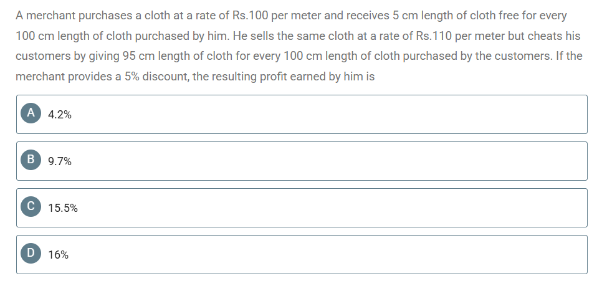Click the circled D option badge
Viewport: 602px width, 291px height.
(x=31, y=253)
